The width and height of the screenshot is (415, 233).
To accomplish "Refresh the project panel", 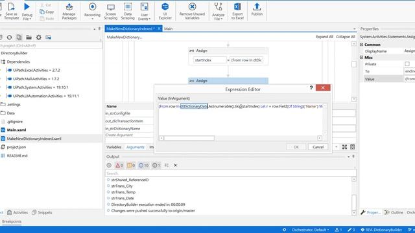I will [x=9, y=38].
